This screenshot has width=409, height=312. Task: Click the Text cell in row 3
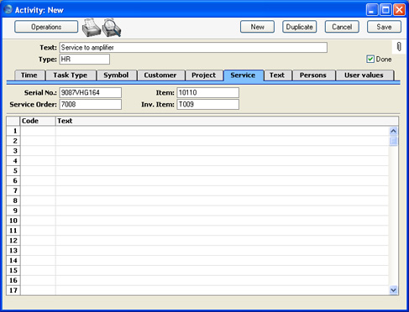(x=222, y=151)
